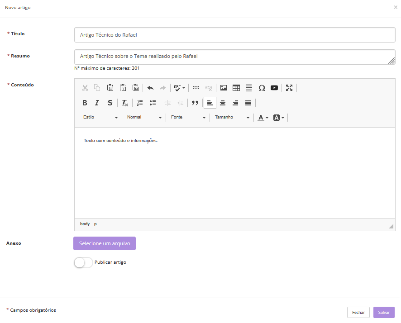Viewport: 401px width, 323px height.
Task: Insert a table using the table icon
Action: 236,88
